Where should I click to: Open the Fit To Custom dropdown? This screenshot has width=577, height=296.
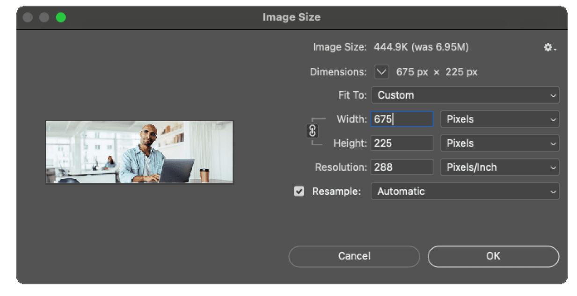tap(465, 95)
